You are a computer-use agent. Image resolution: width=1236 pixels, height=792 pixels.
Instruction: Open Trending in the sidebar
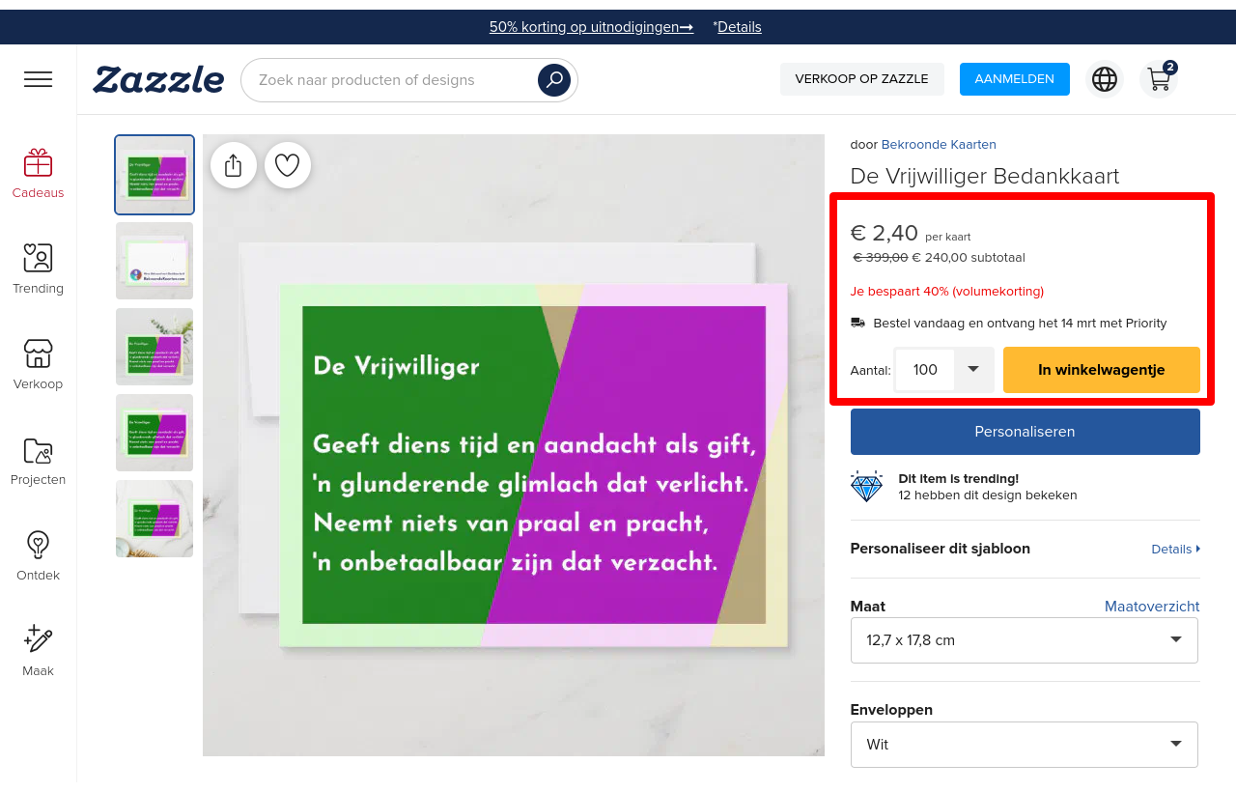38,269
